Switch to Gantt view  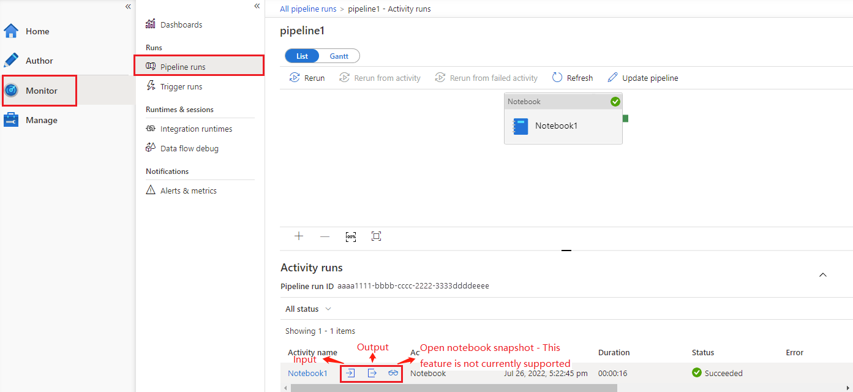339,56
